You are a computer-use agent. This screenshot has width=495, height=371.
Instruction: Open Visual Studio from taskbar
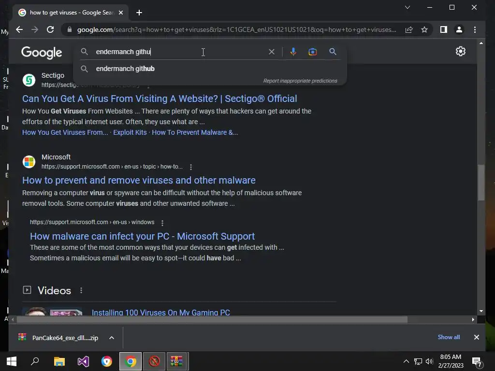coord(83,361)
